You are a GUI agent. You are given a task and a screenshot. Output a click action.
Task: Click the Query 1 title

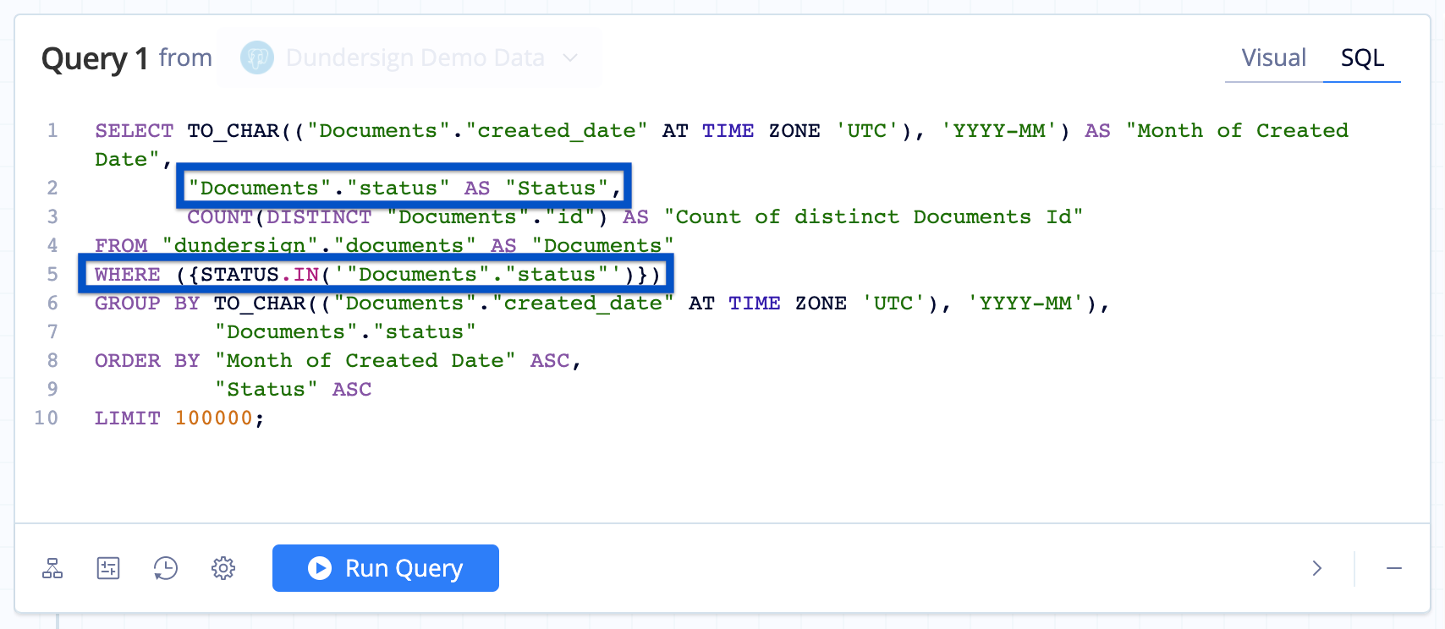95,58
